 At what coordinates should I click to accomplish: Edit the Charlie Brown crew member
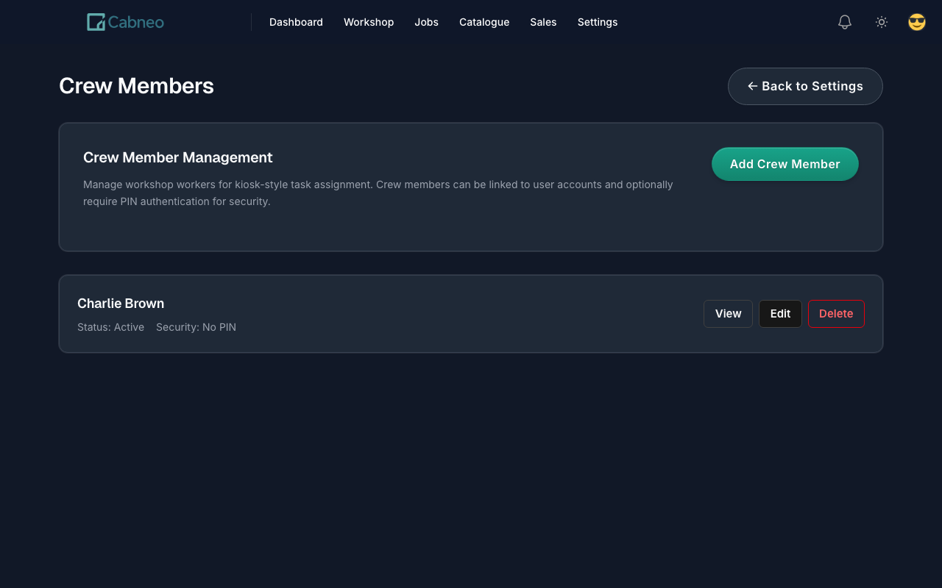point(780,314)
